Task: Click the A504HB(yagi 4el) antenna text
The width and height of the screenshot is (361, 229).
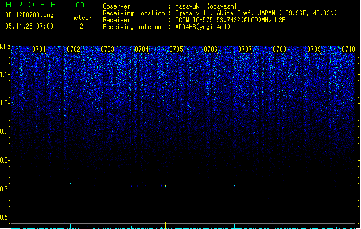Action: pyautogui.click(x=203, y=27)
